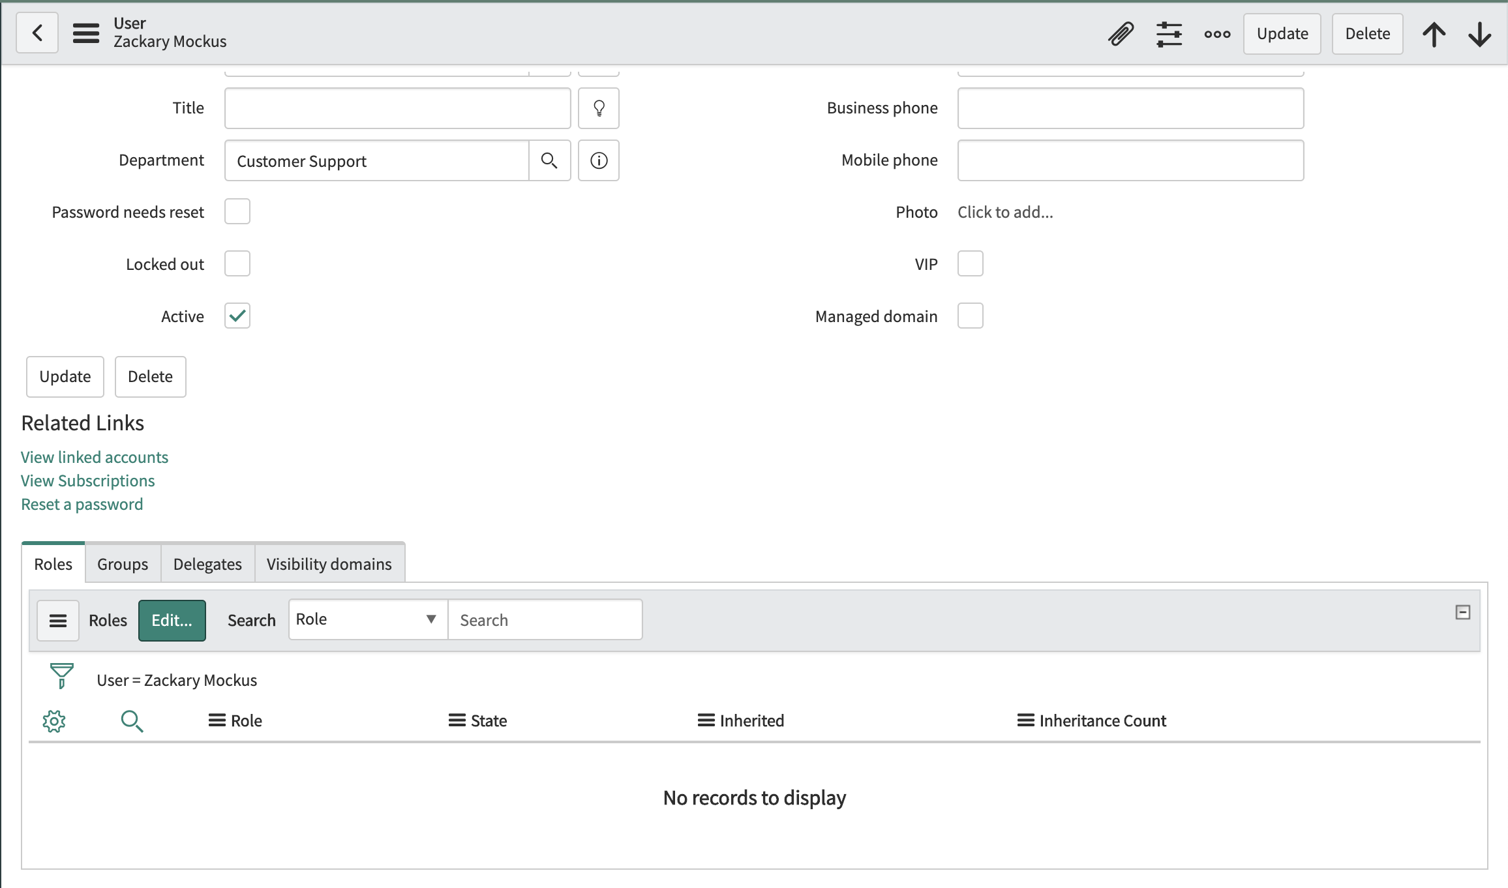Viewport: 1508px width, 888px height.
Task: Open the Role column header menu
Action: click(x=217, y=720)
